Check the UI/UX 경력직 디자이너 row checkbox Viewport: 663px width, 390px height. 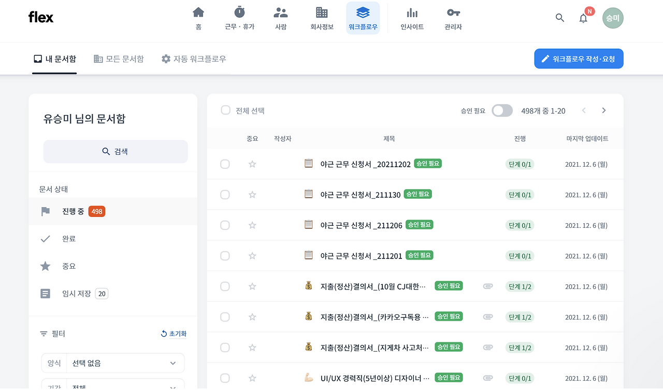225,378
